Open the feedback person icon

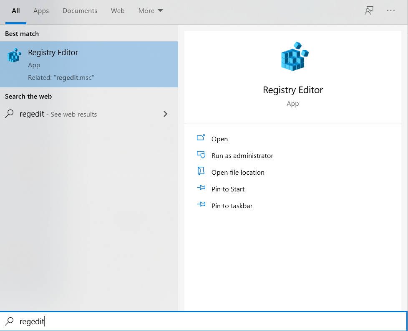pos(369,11)
